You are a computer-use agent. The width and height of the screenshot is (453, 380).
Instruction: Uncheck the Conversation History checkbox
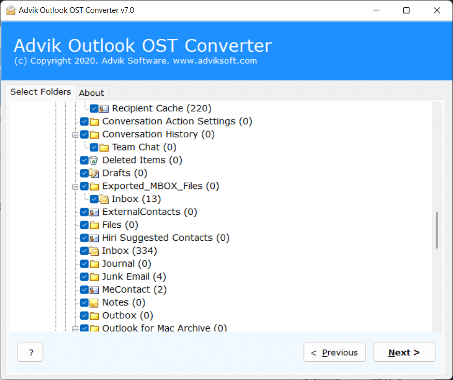(84, 135)
